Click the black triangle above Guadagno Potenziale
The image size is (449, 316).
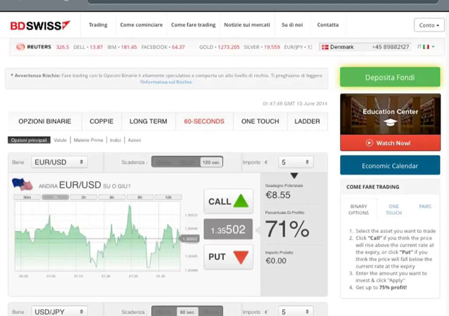294,176
